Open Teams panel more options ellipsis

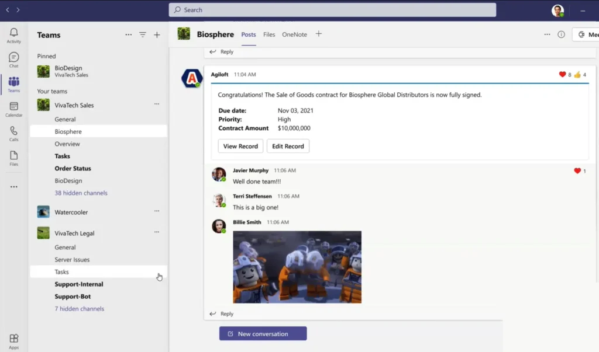click(x=128, y=34)
